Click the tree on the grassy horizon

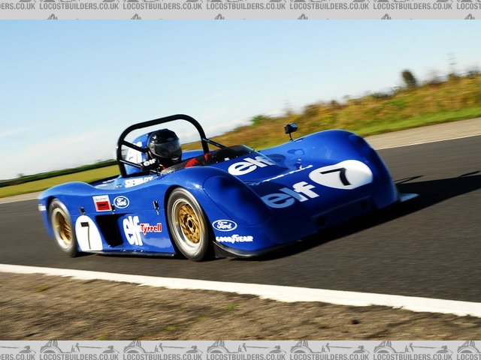[x=409, y=78]
